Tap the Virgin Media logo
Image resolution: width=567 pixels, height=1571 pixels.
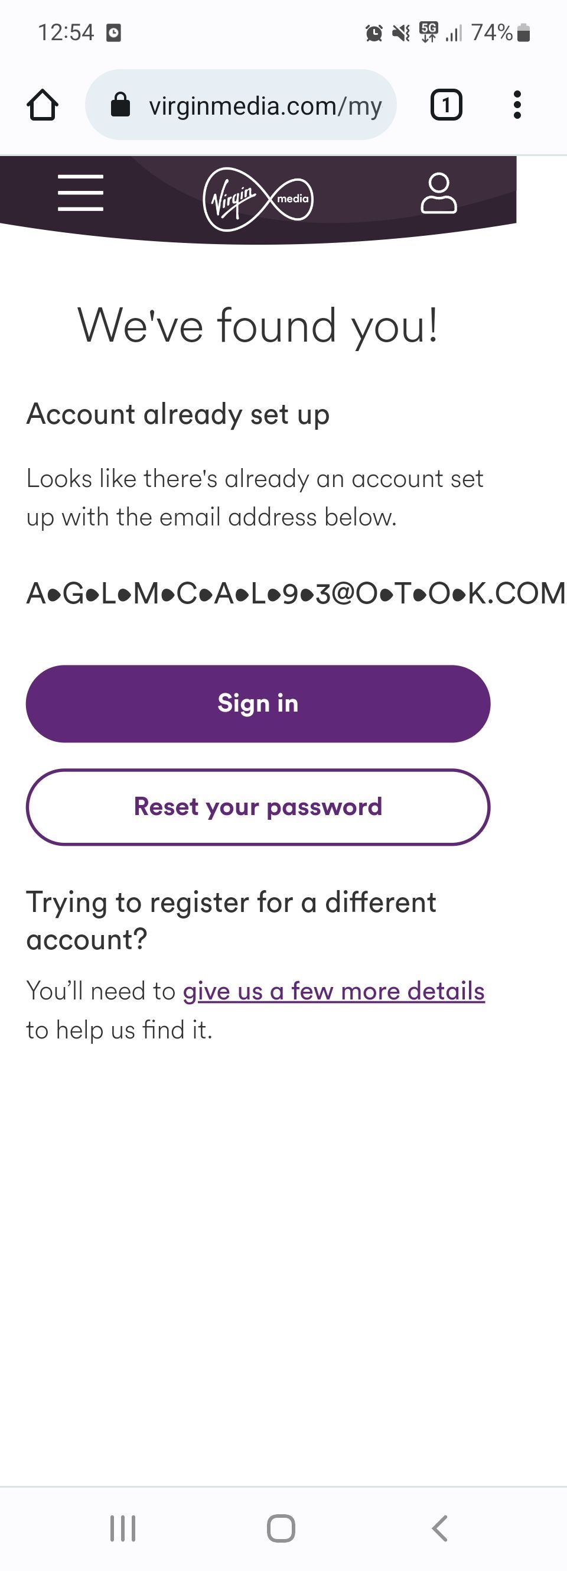(258, 199)
